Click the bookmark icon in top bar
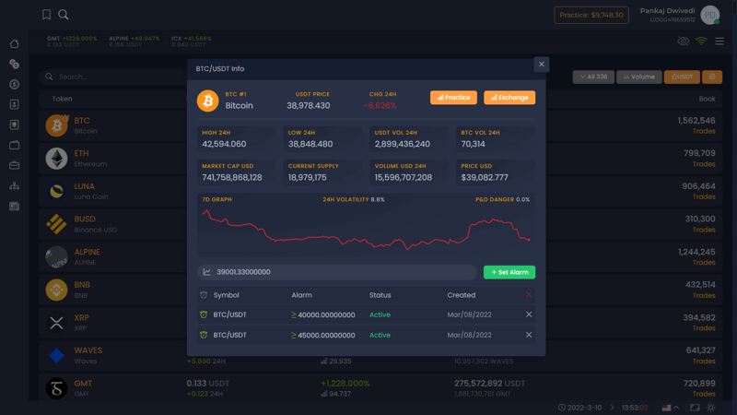 pos(46,15)
